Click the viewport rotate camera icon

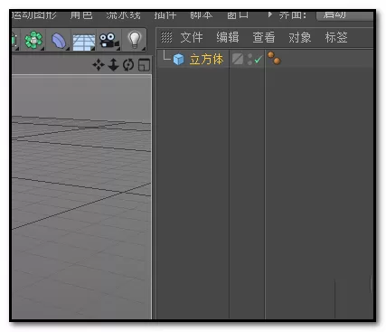point(128,65)
